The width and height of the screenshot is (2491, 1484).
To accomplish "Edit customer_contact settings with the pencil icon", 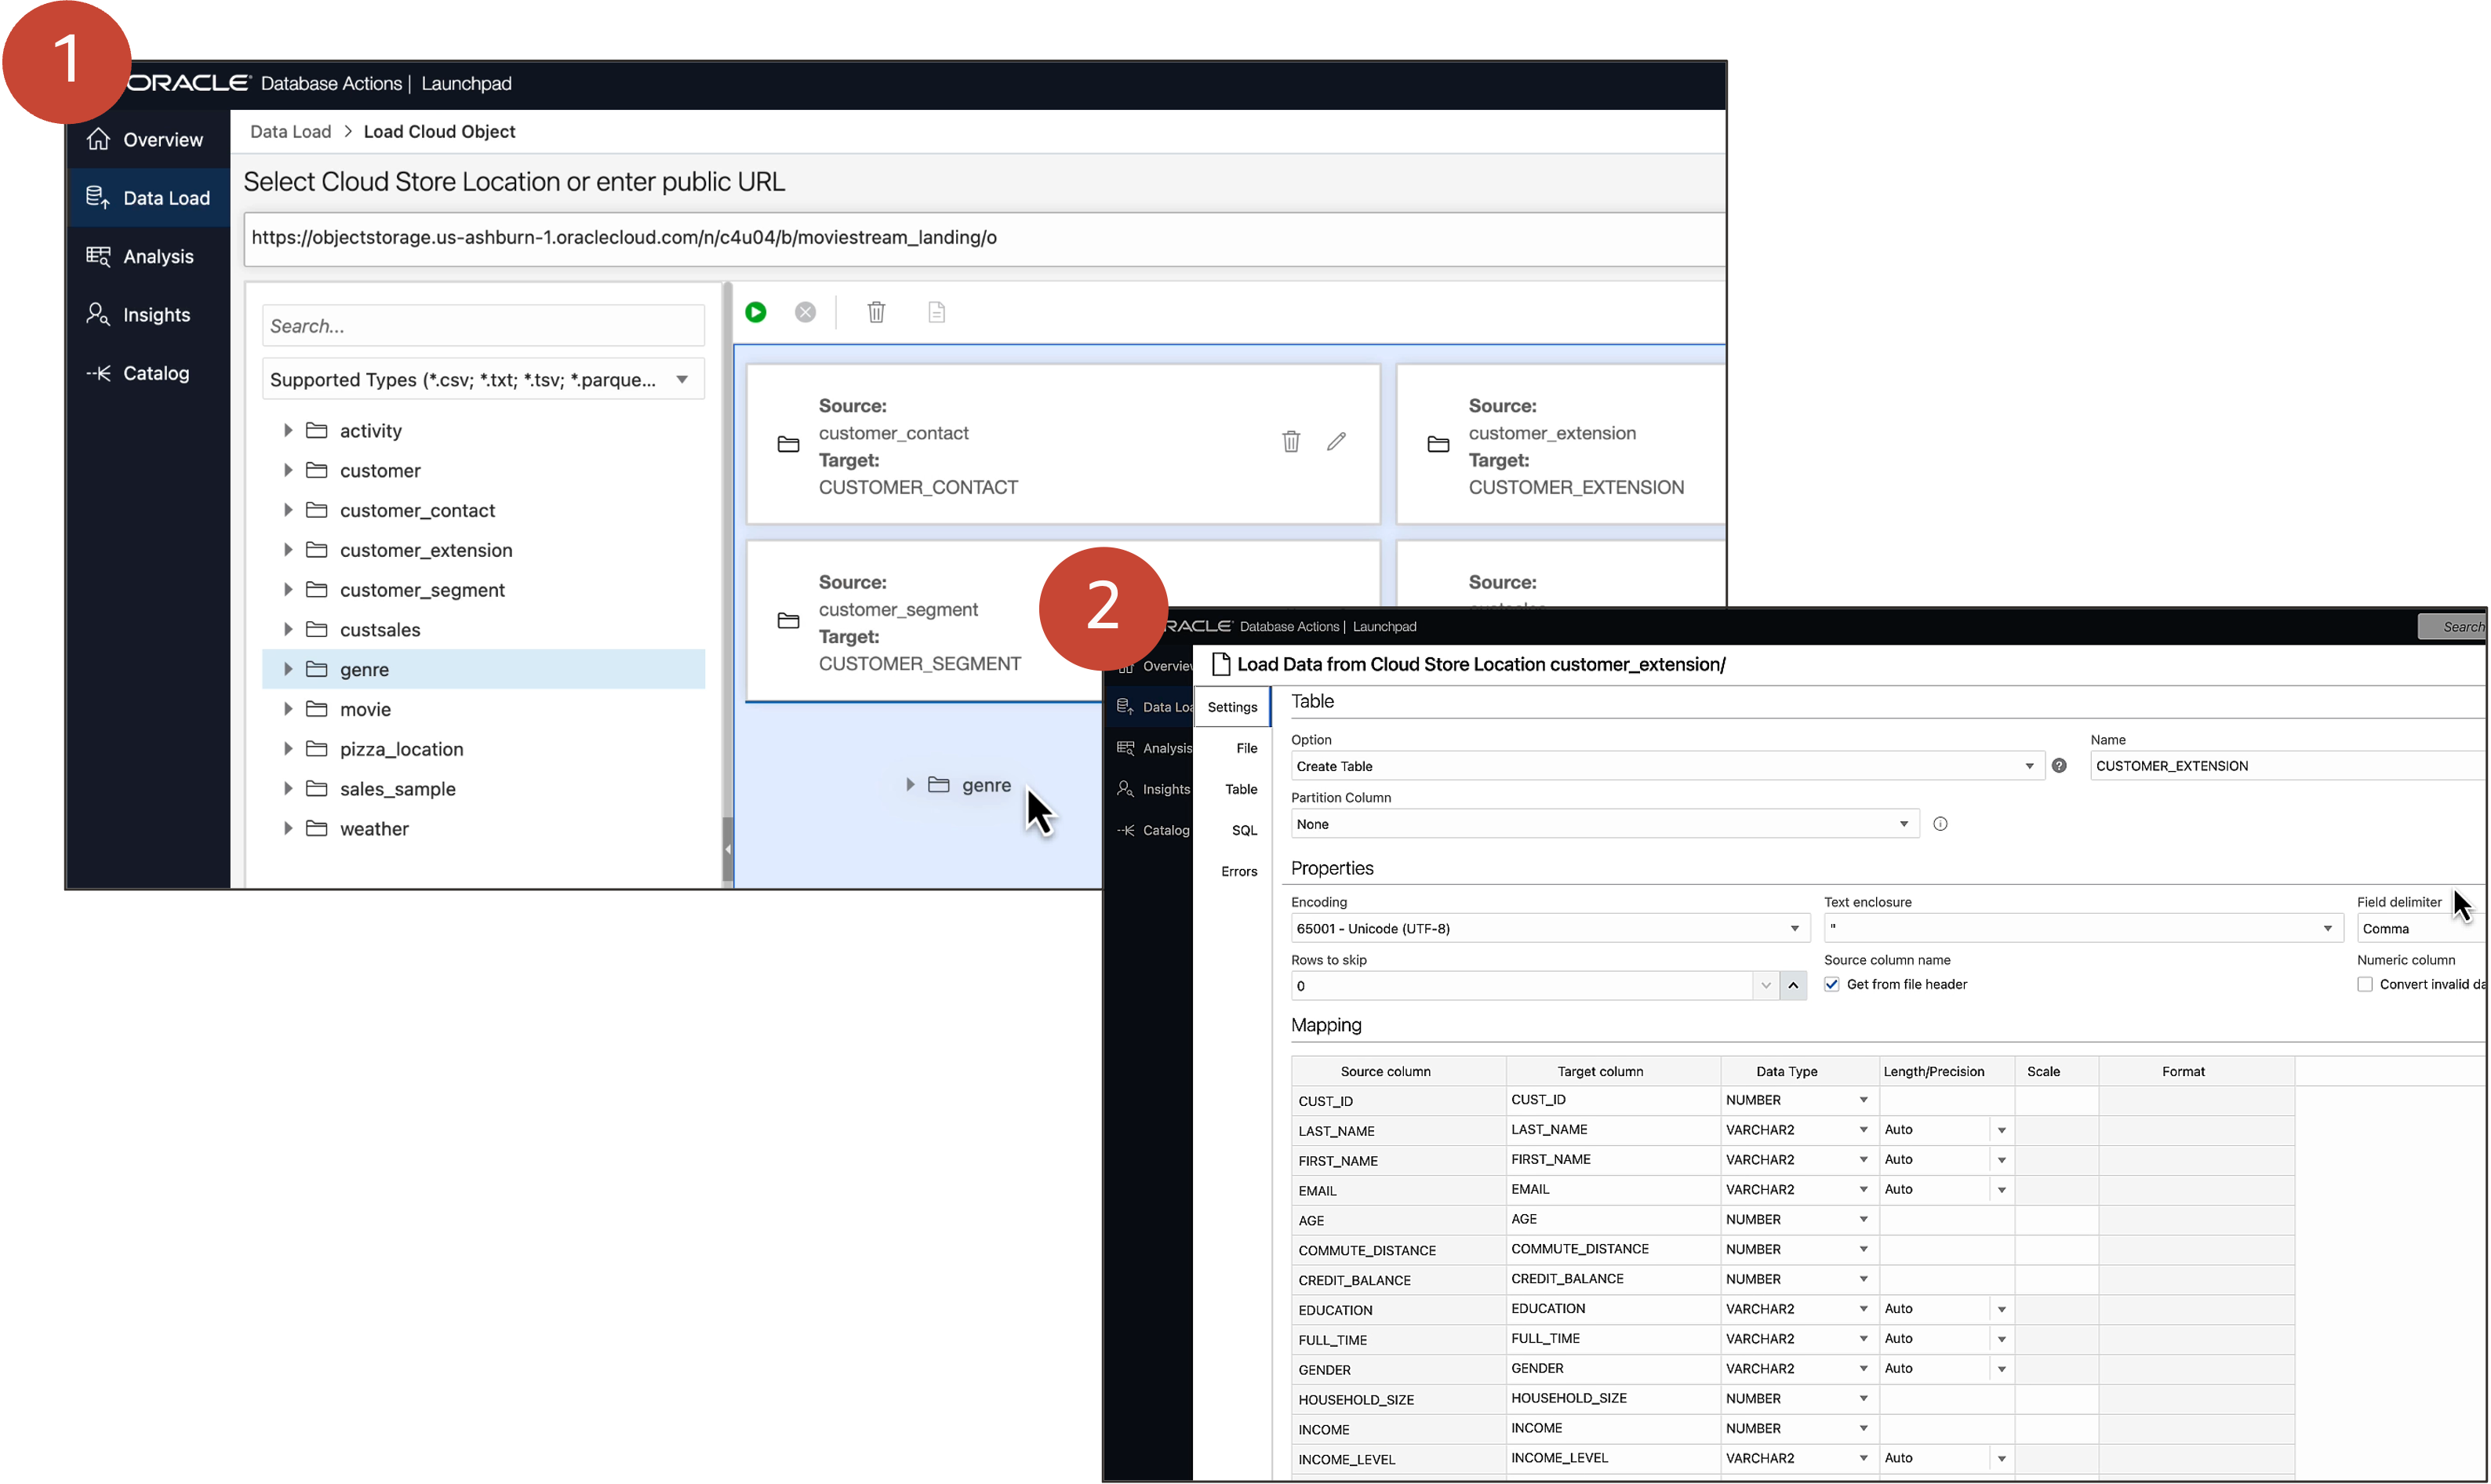I will (1337, 441).
